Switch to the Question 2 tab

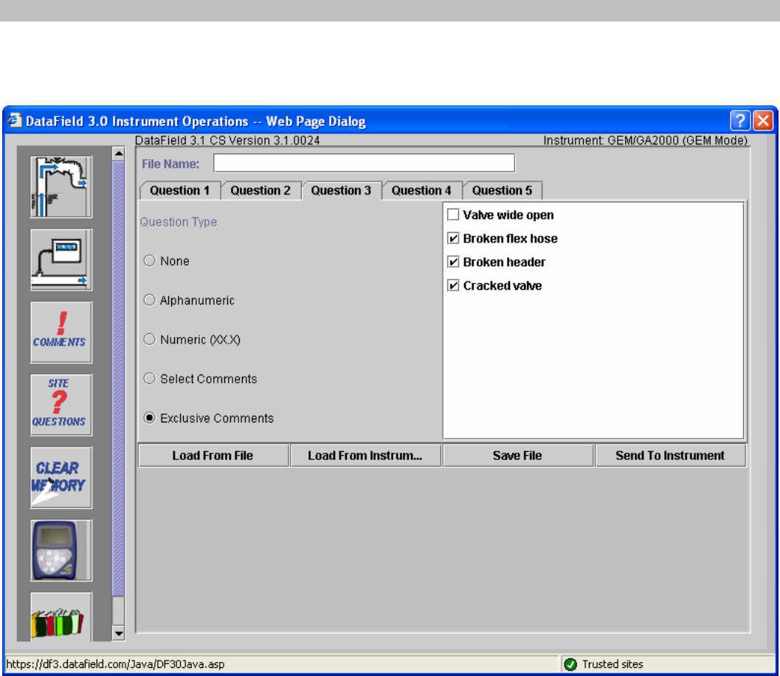click(x=260, y=190)
